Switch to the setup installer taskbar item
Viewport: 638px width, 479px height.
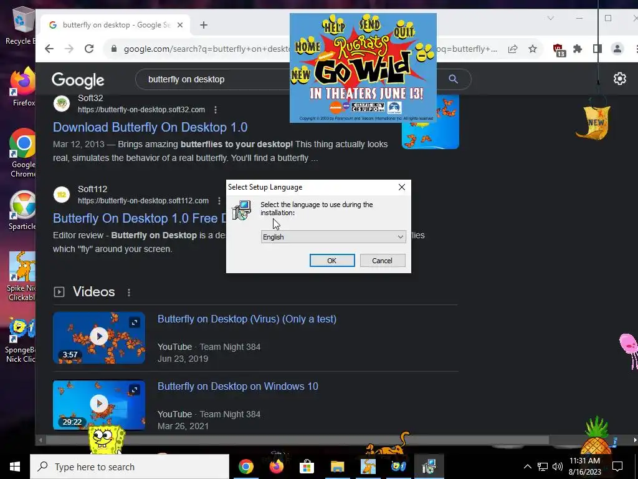point(429,467)
